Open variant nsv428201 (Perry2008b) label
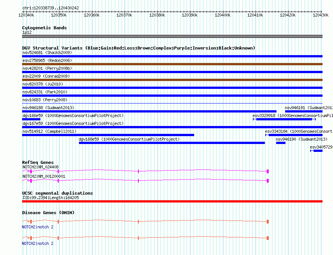Screen dimensions: 333x255 point(47,68)
